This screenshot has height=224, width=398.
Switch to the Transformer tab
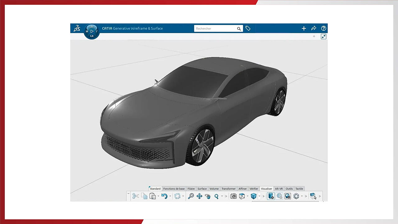click(229, 189)
